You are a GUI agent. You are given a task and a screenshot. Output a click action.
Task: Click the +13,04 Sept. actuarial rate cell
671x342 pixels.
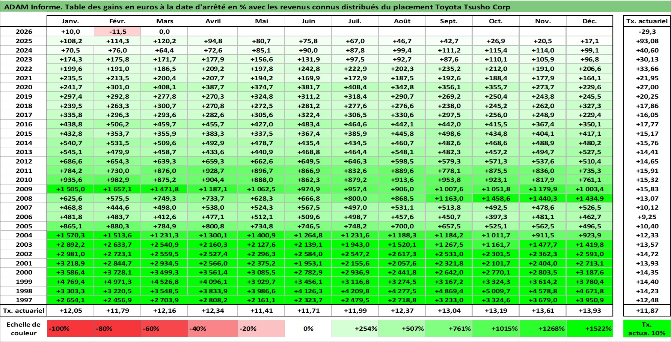point(449,310)
